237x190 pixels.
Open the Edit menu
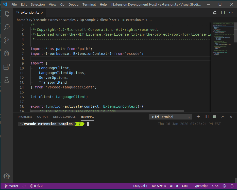pyautogui.click(x=24, y=4)
